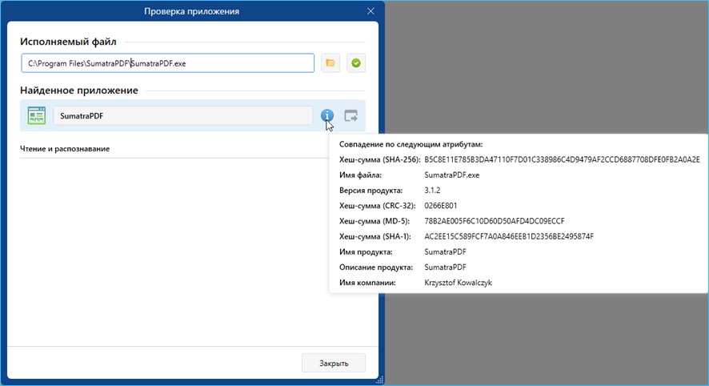This screenshot has width=709, height=386.
Task: Click the Хеш-сумма (SHA-256) label
Action: 380,159
